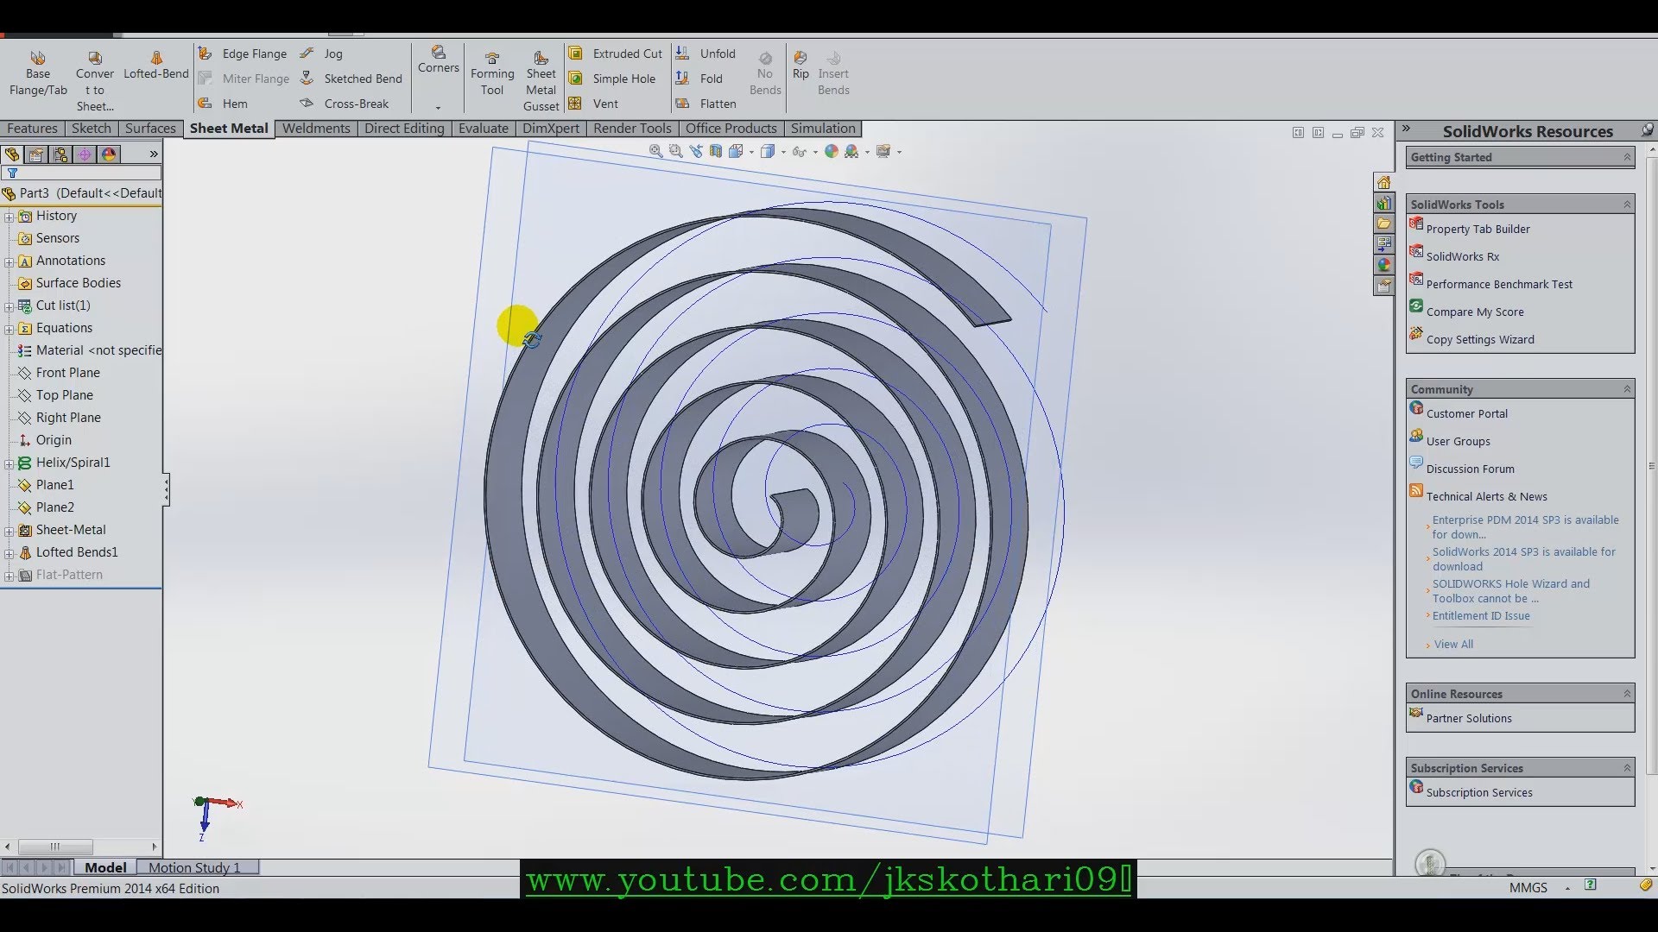Viewport: 1658px width, 932px height.
Task: Expand the Cut list(1) item
Action: tap(9, 305)
